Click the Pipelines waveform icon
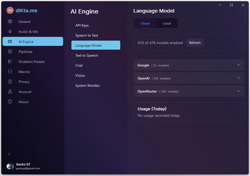 (10, 51)
